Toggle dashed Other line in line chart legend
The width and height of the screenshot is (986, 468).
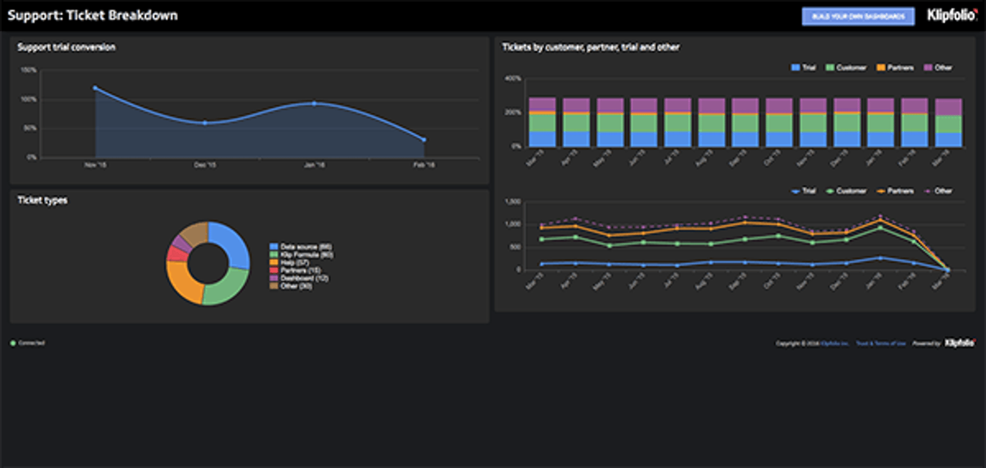pos(938,191)
